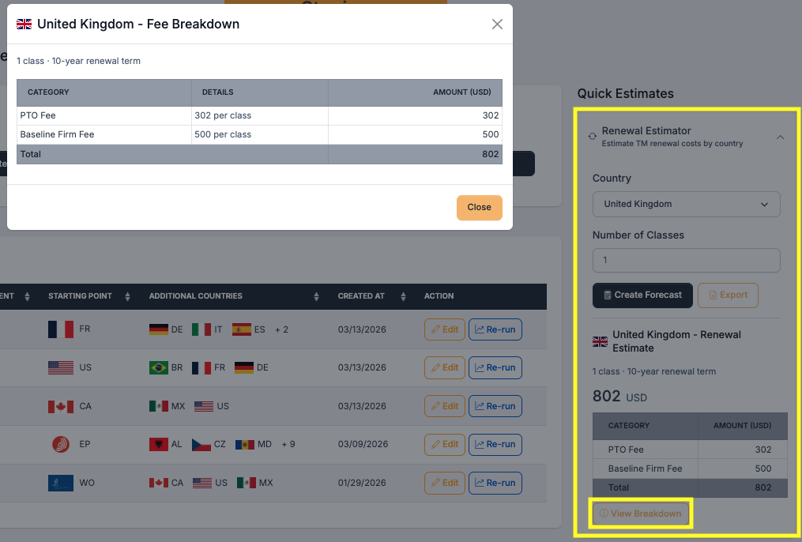This screenshot has width=802, height=542.
Task: Click the EP starting point logo icon
Action: [x=61, y=444]
